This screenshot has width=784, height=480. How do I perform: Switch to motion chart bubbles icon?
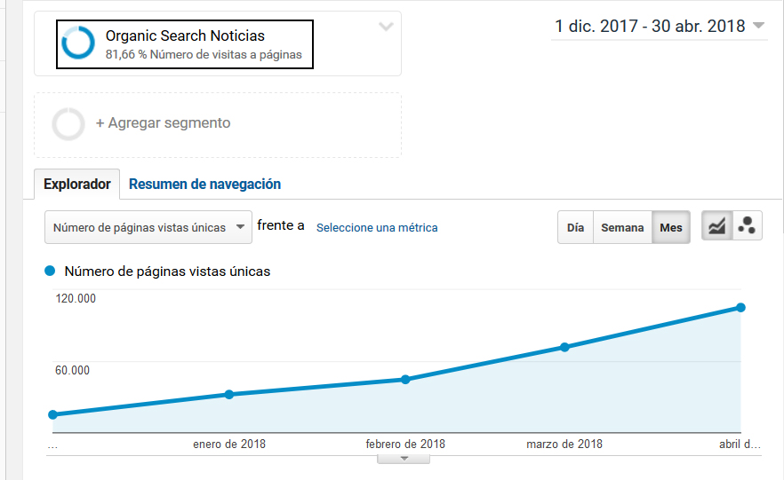(x=747, y=227)
